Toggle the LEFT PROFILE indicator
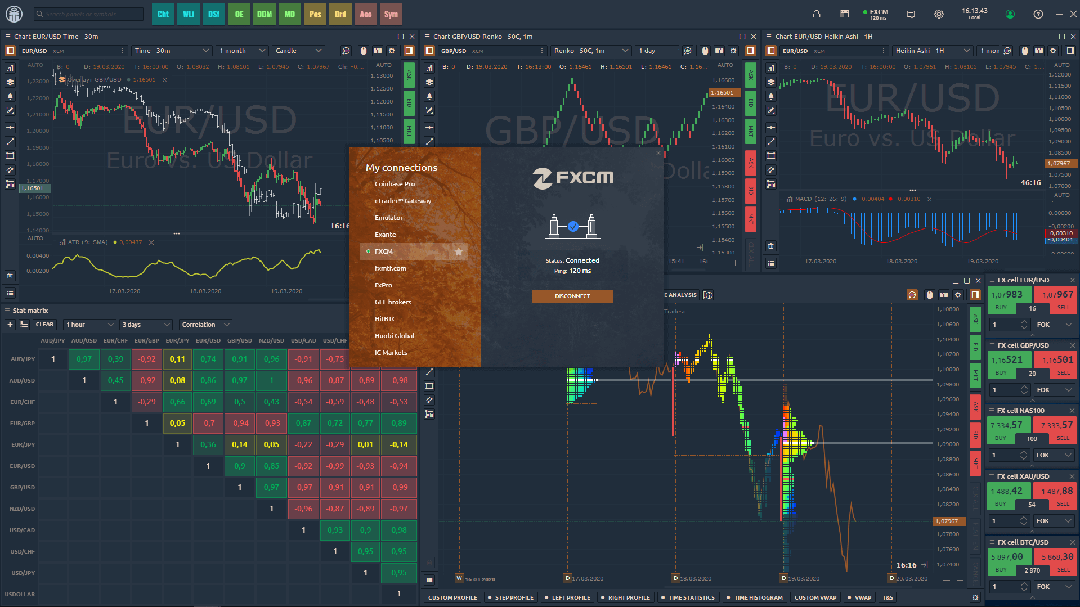Screen dimensions: 1080x607 coord(568,597)
